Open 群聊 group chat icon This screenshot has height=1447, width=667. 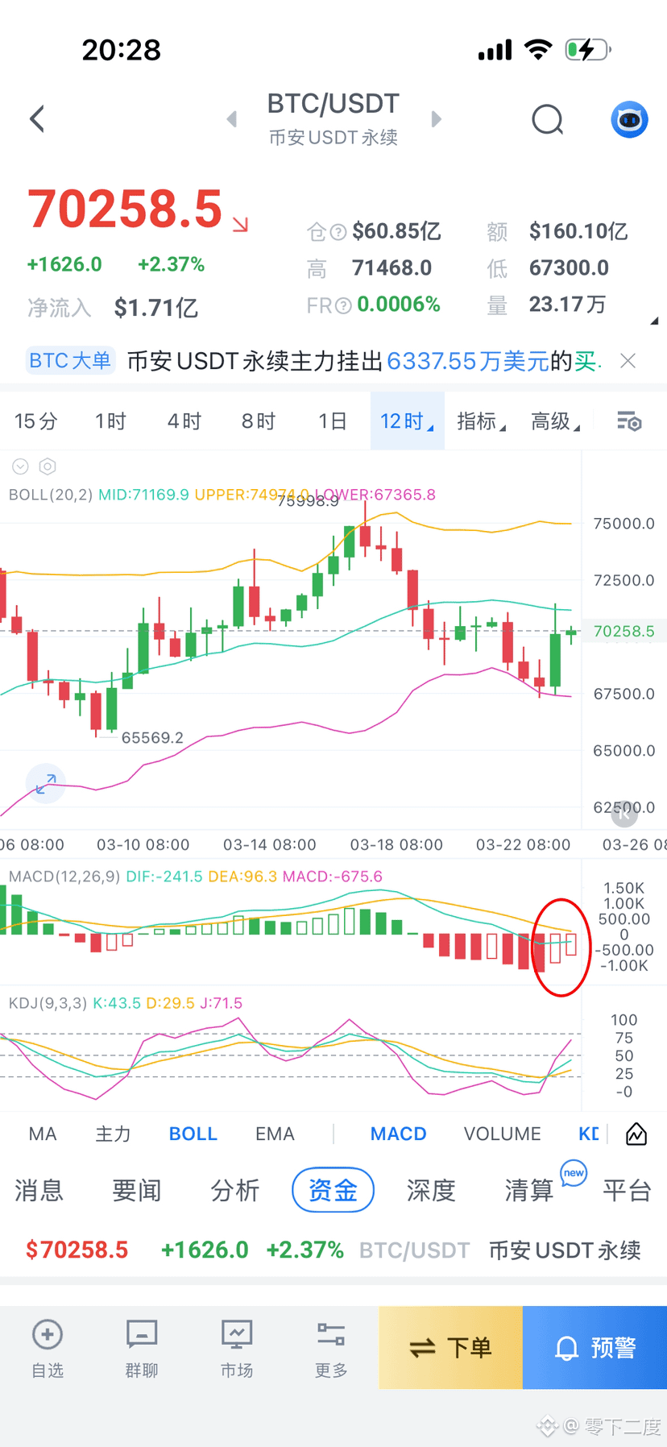(142, 1349)
